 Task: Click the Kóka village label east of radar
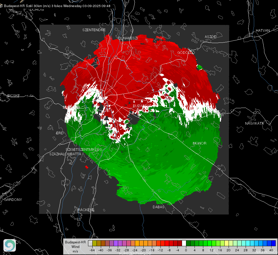point(230,100)
